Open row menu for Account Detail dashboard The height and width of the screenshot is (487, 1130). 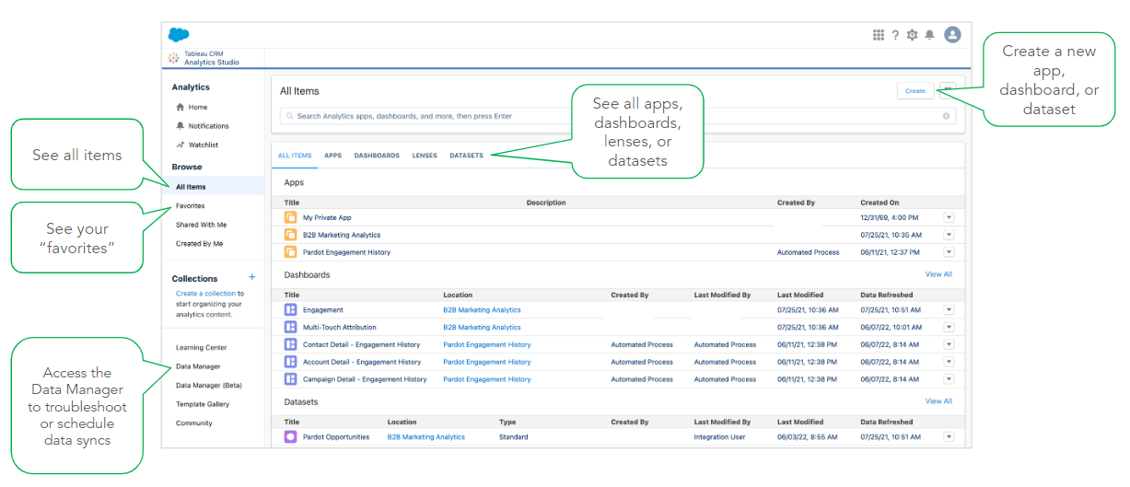[949, 362]
